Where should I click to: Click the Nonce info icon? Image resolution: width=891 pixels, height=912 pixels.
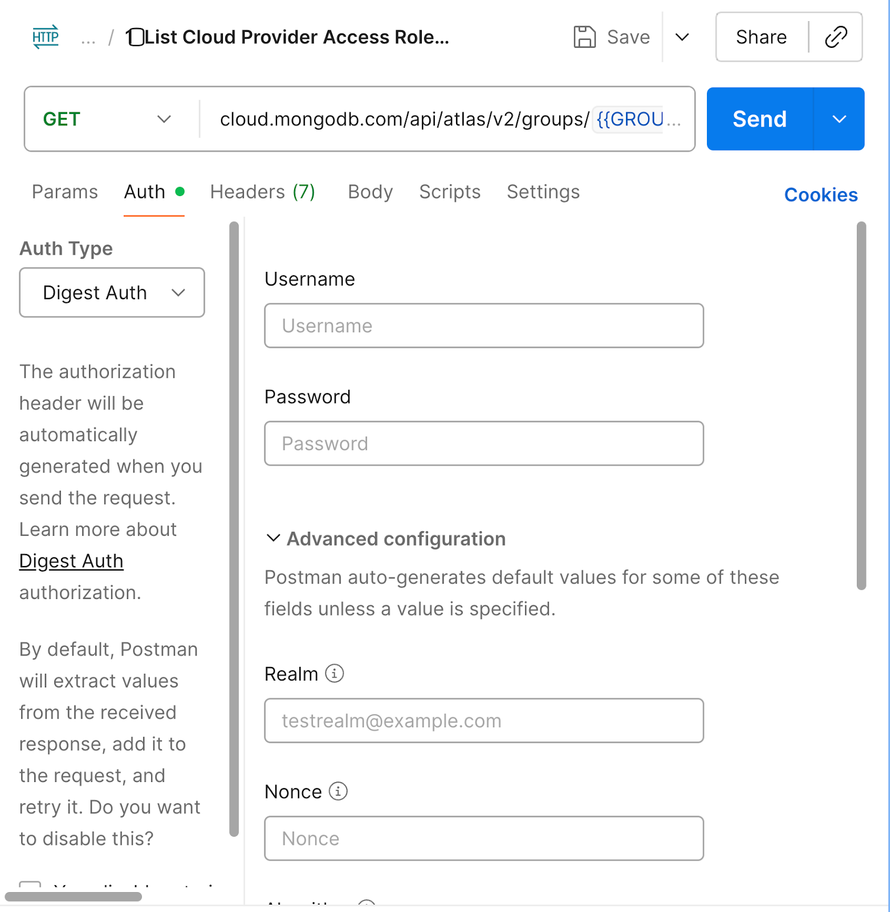(339, 792)
